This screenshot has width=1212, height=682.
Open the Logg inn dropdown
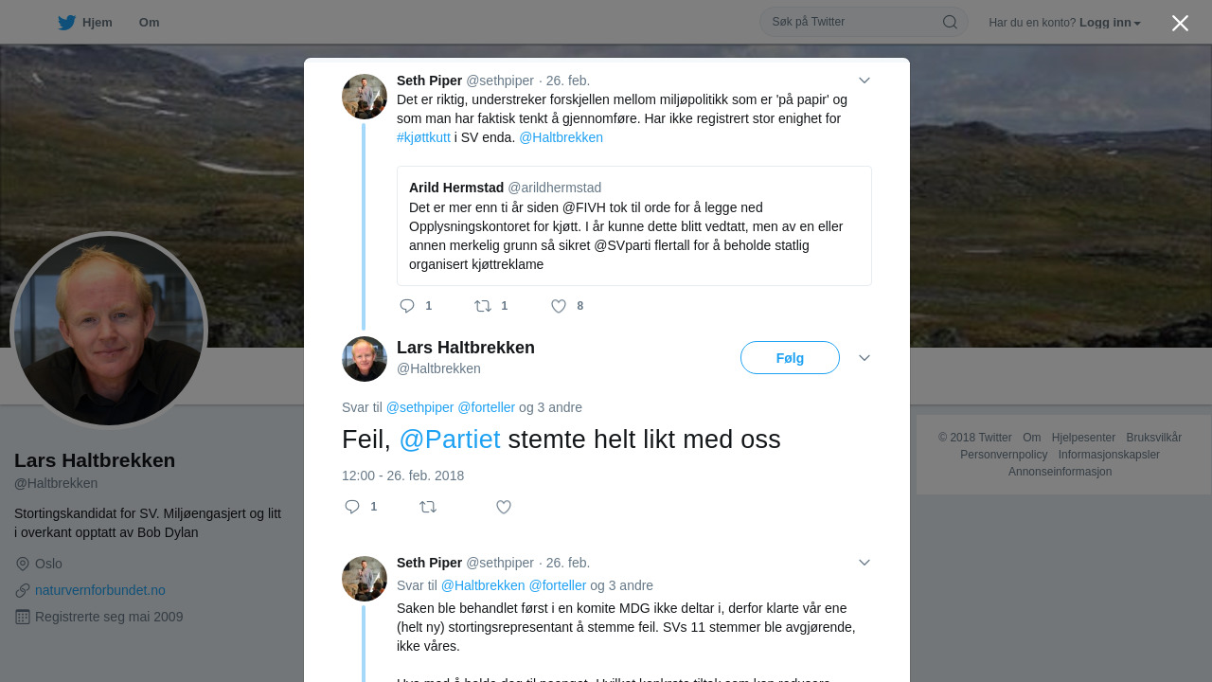pyautogui.click(x=1110, y=23)
